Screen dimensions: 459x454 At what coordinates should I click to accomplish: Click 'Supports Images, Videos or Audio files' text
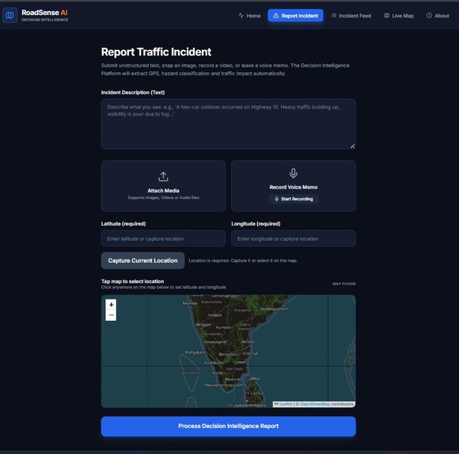click(x=163, y=197)
